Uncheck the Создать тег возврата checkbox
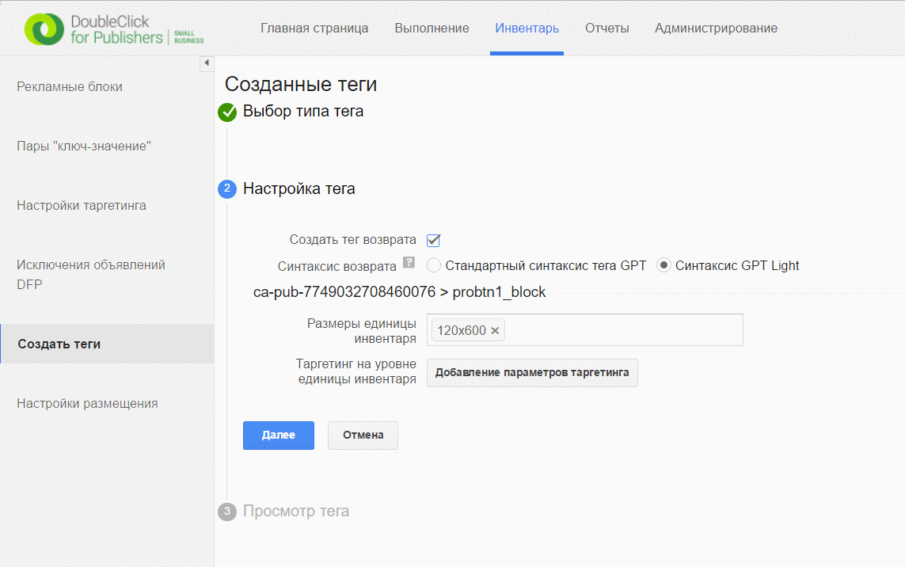Image resolution: width=905 pixels, height=567 pixels. [433, 240]
